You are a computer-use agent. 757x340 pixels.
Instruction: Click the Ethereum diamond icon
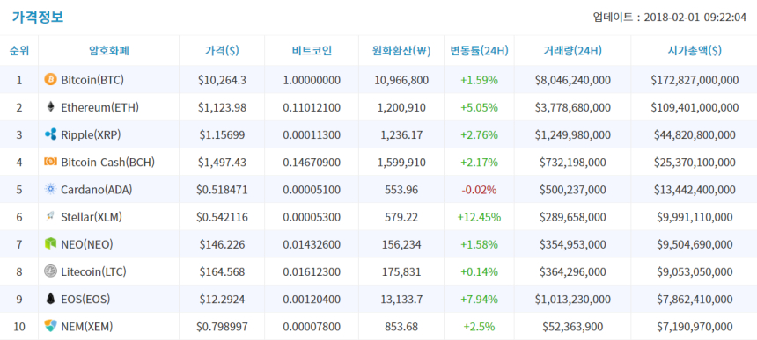(x=50, y=107)
